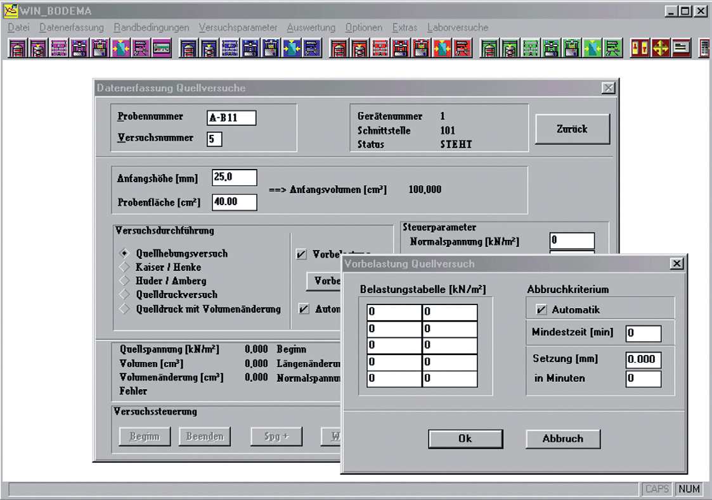Screen dimensions: 712x500
Task: Click the dark red text window toolbar icon
Action: pyautogui.click(x=681, y=48)
